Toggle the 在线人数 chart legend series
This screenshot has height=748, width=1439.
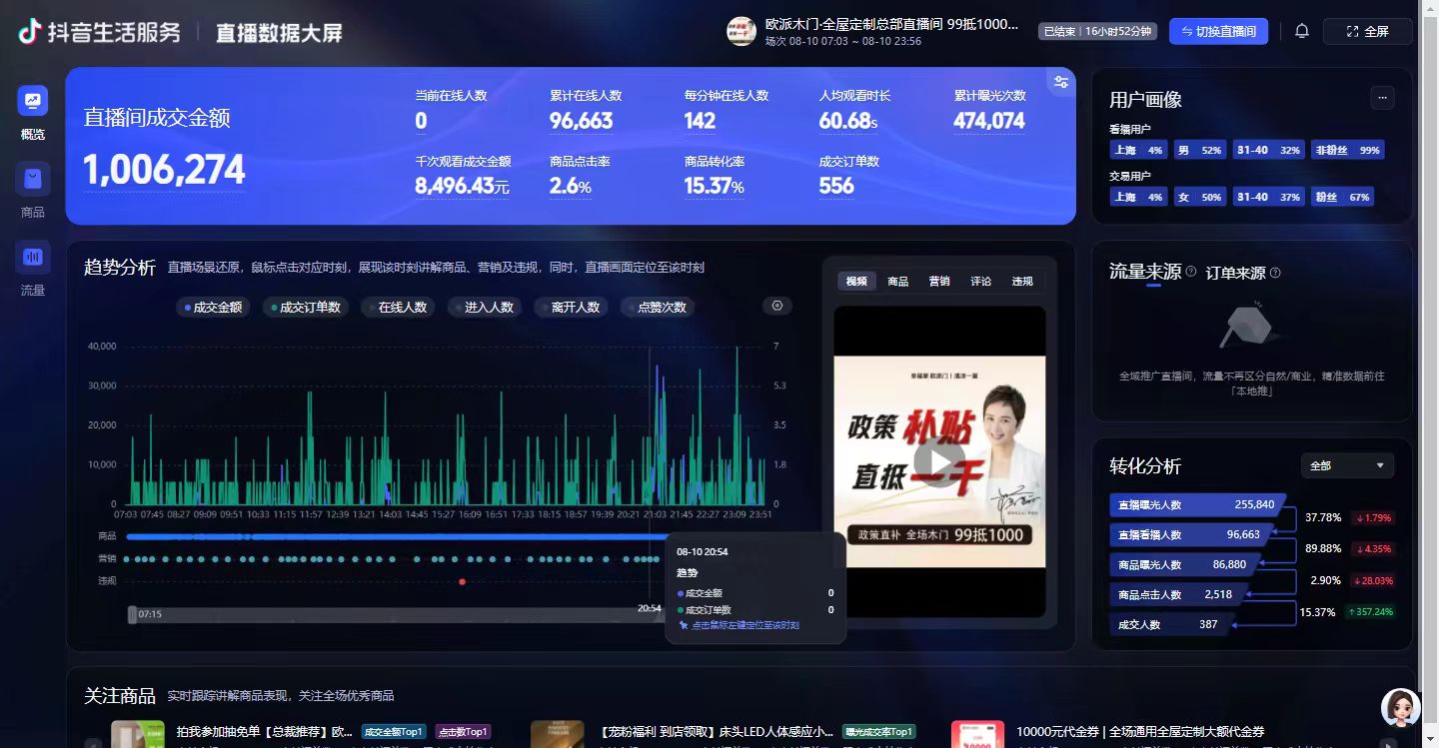click(398, 308)
